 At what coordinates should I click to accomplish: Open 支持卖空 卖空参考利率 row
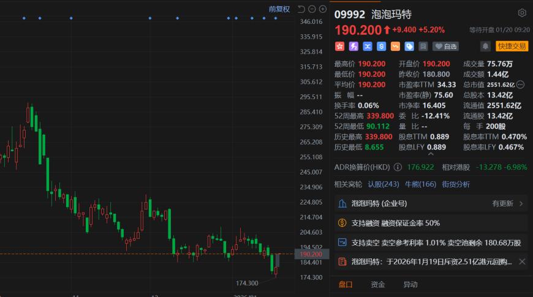coord(431,242)
